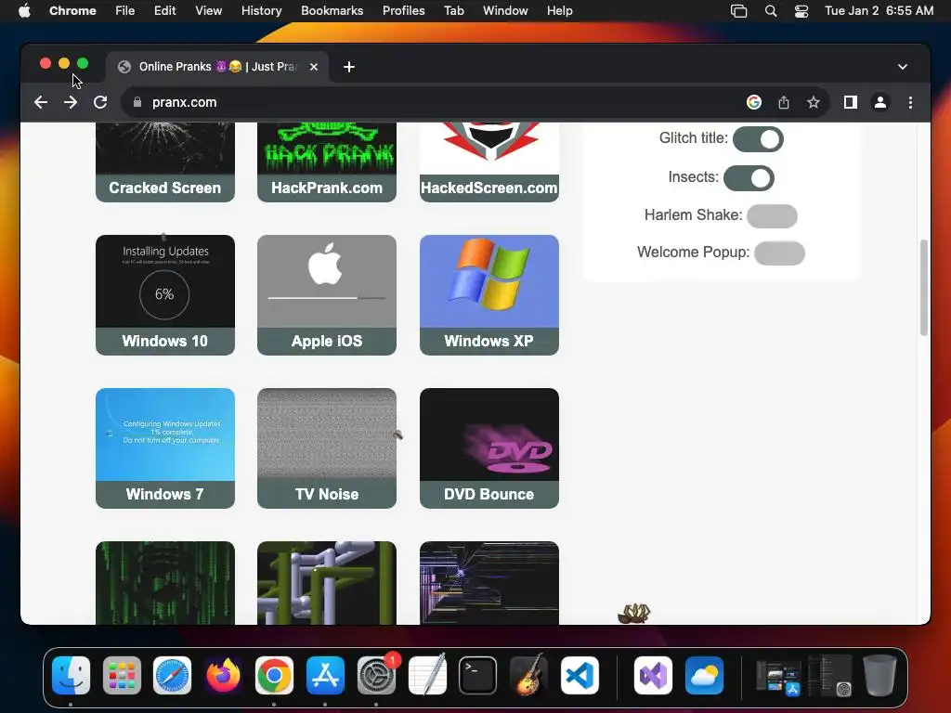Bookmark this tab with the star icon
951x713 pixels.
tap(814, 102)
